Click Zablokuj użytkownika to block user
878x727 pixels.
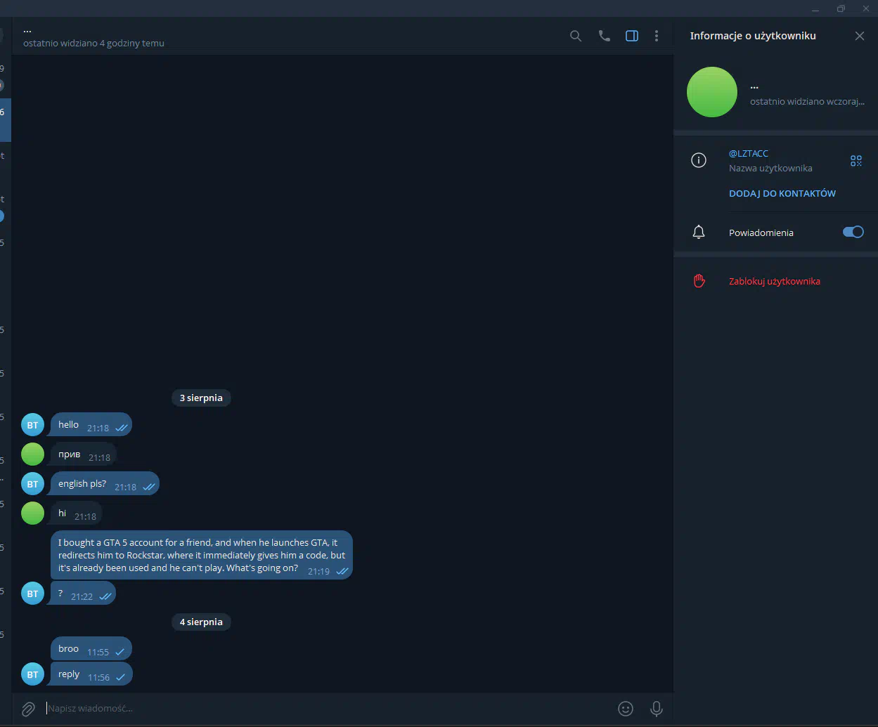coord(775,281)
